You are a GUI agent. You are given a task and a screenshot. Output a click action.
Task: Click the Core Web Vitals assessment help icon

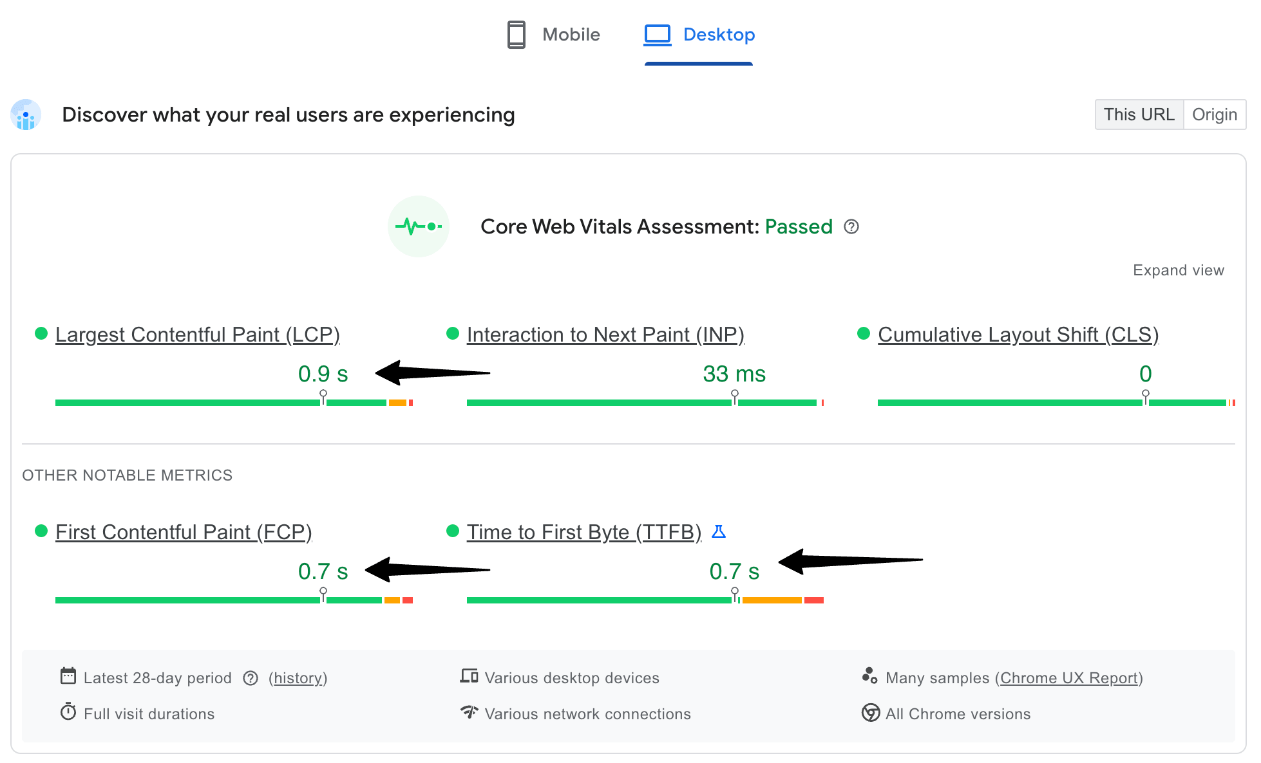(x=851, y=226)
